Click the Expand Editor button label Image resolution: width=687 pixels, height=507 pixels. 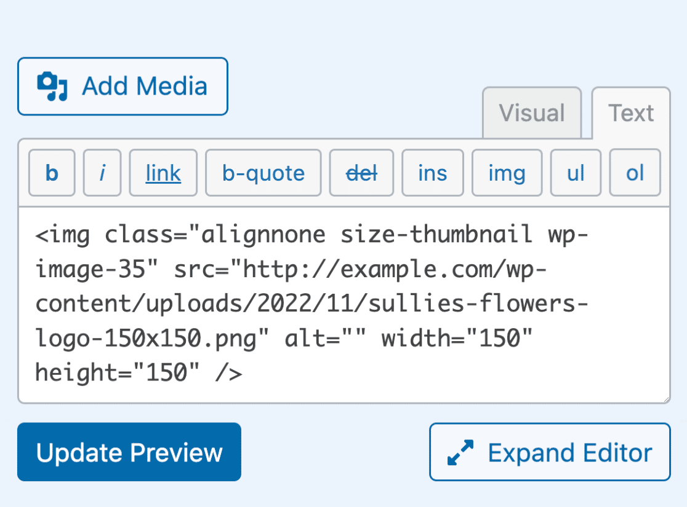point(569,452)
